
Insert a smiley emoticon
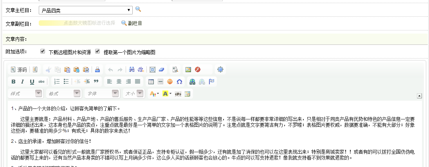pos(170,82)
